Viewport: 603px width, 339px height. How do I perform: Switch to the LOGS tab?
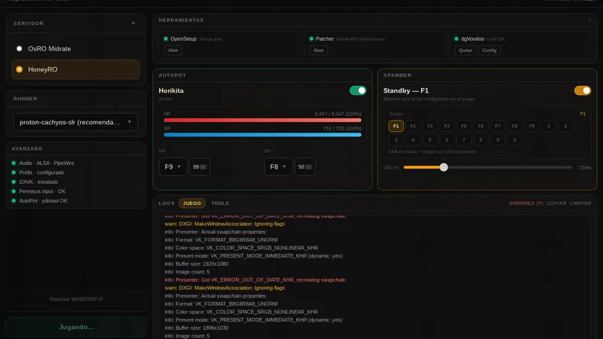click(x=167, y=203)
